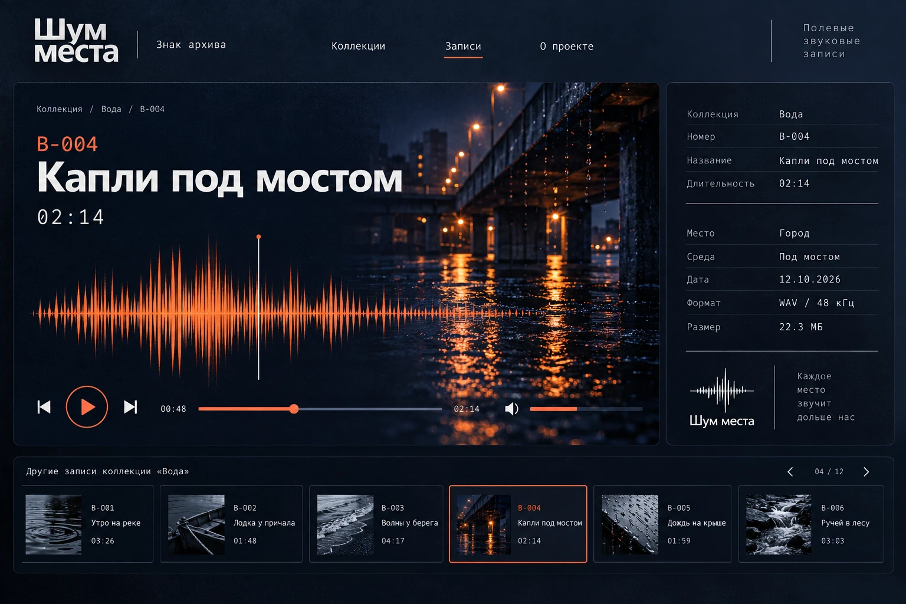
Task: Click the Шум места logo in header
Action: [x=75, y=40]
